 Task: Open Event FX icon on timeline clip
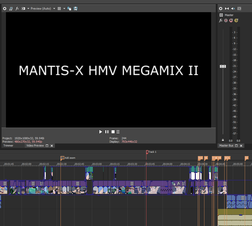point(179,184)
